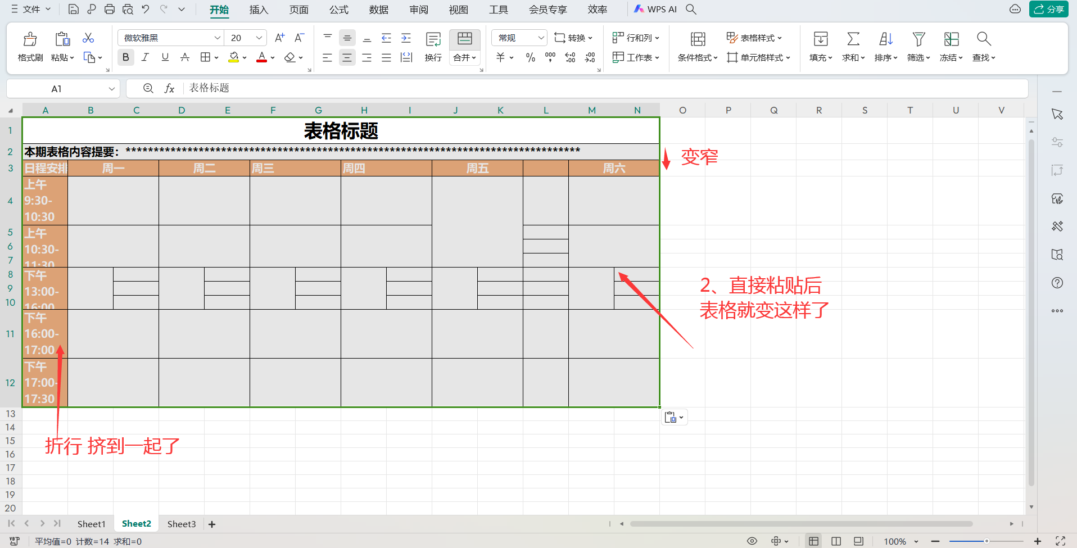1077x548 pixels.
Task: Expand the zoom 100% dropdown
Action: click(x=916, y=542)
